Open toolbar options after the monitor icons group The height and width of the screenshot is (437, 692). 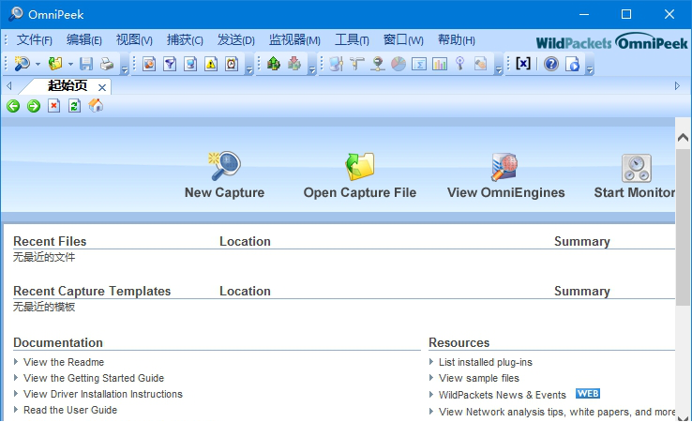point(499,69)
